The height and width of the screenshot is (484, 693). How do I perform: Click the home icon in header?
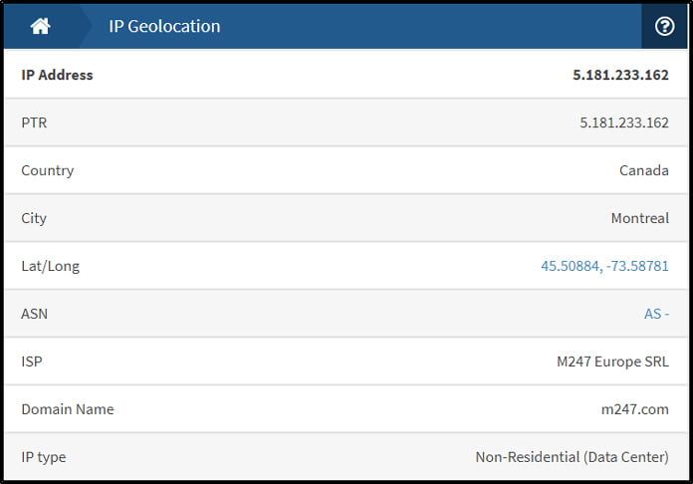point(40,26)
